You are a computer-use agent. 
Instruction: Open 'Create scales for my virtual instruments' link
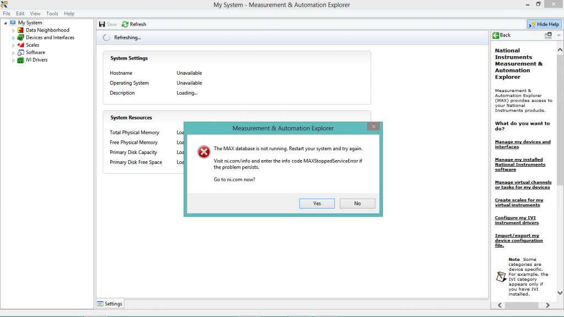(x=519, y=203)
